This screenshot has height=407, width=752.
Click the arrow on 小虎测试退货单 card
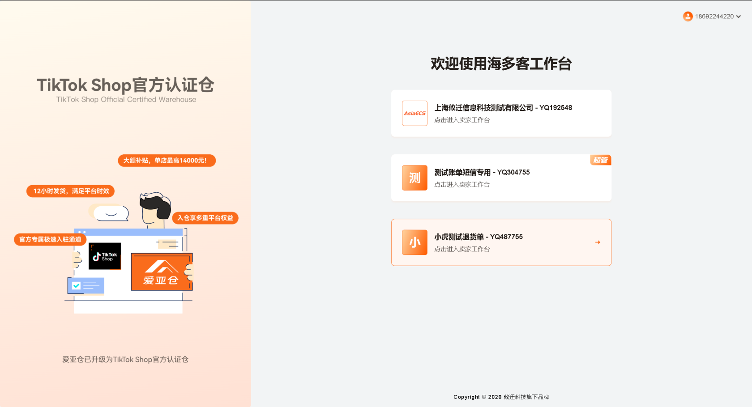[x=598, y=242]
